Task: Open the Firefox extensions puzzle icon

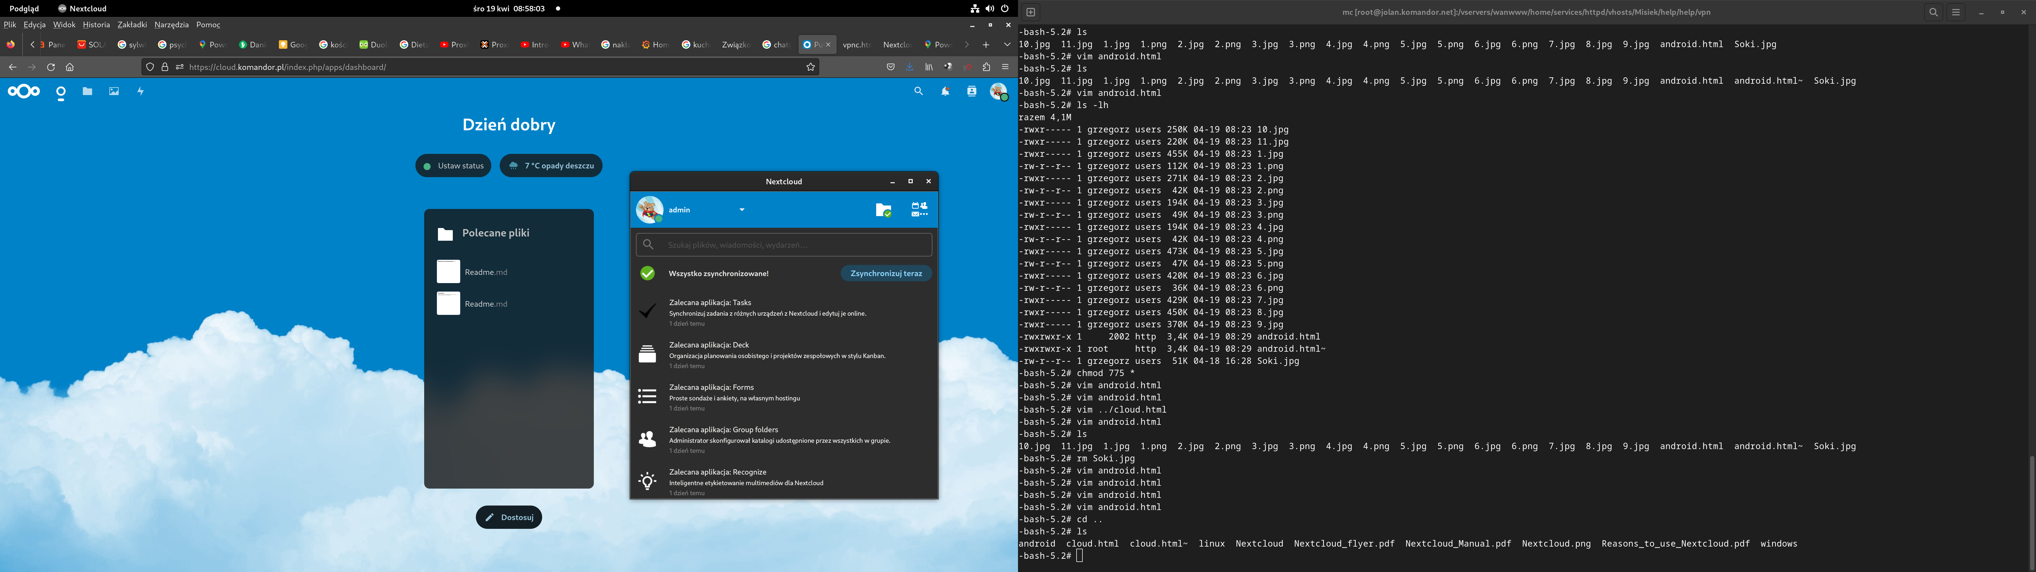Action: point(986,67)
